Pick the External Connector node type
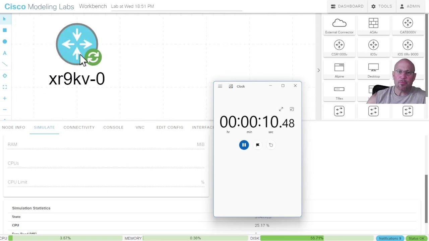 [x=339, y=26]
